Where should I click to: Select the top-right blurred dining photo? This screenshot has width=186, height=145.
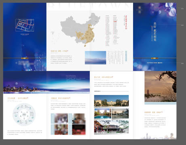coord(79,118)
